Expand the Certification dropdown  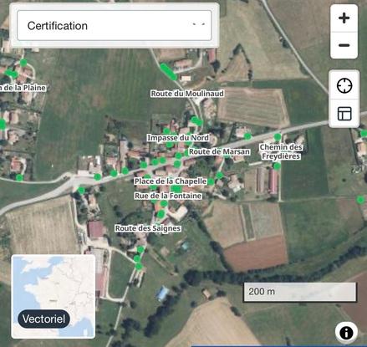(115, 26)
